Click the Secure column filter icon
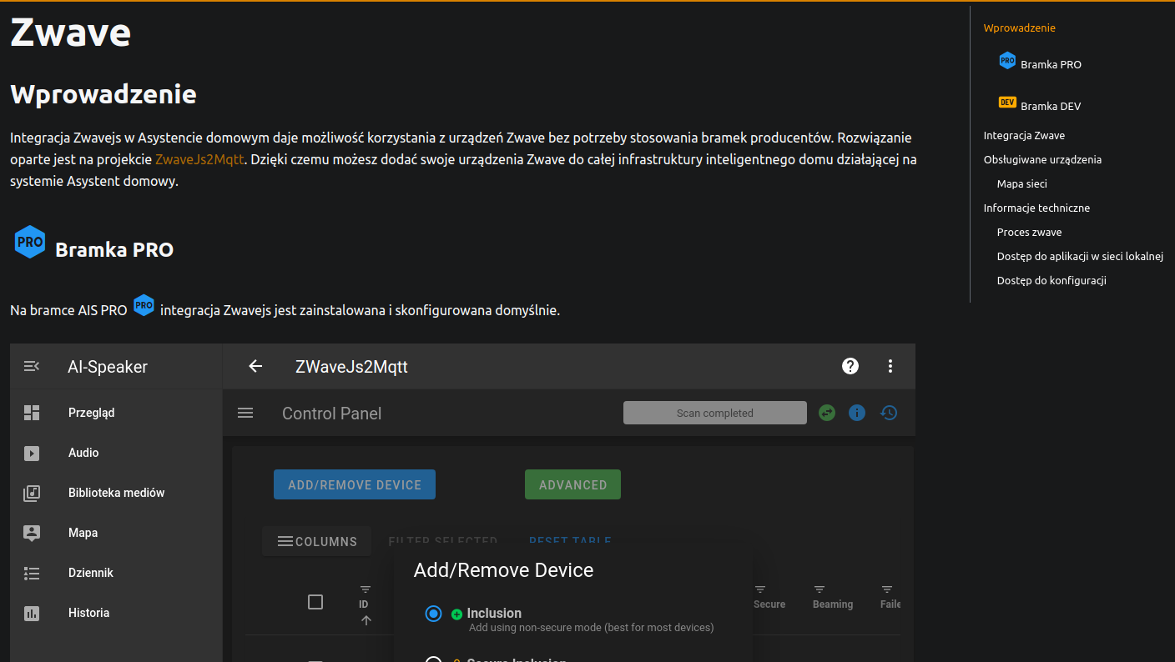The height and width of the screenshot is (662, 1175). pos(760,589)
